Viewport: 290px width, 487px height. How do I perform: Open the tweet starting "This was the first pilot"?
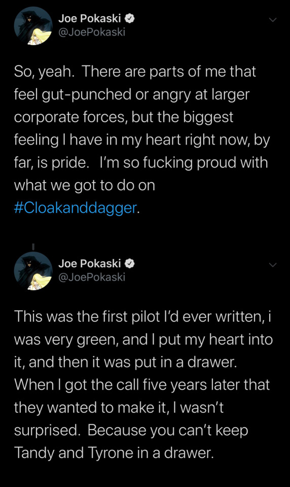click(143, 385)
